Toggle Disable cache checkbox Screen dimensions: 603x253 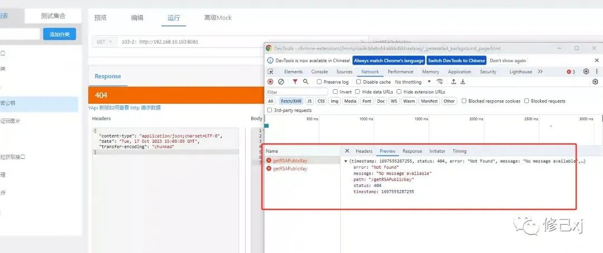pyautogui.click(x=358, y=82)
